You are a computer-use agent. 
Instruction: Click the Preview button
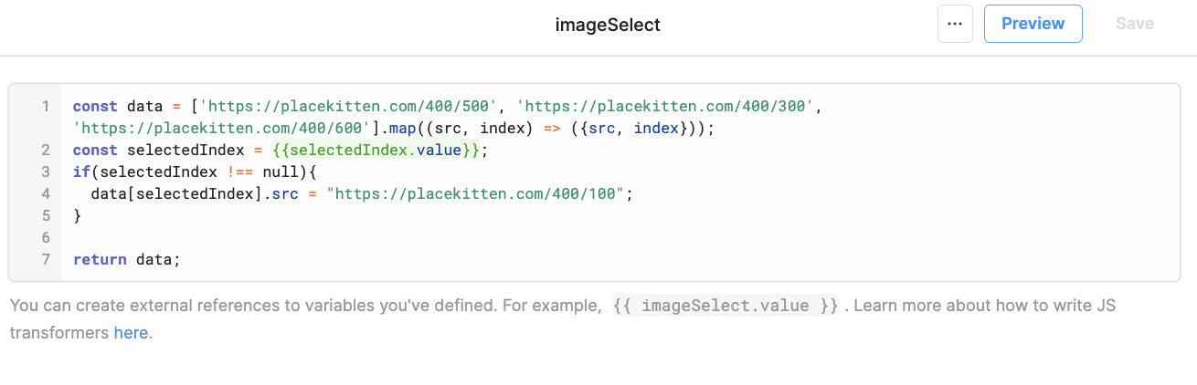[1033, 24]
